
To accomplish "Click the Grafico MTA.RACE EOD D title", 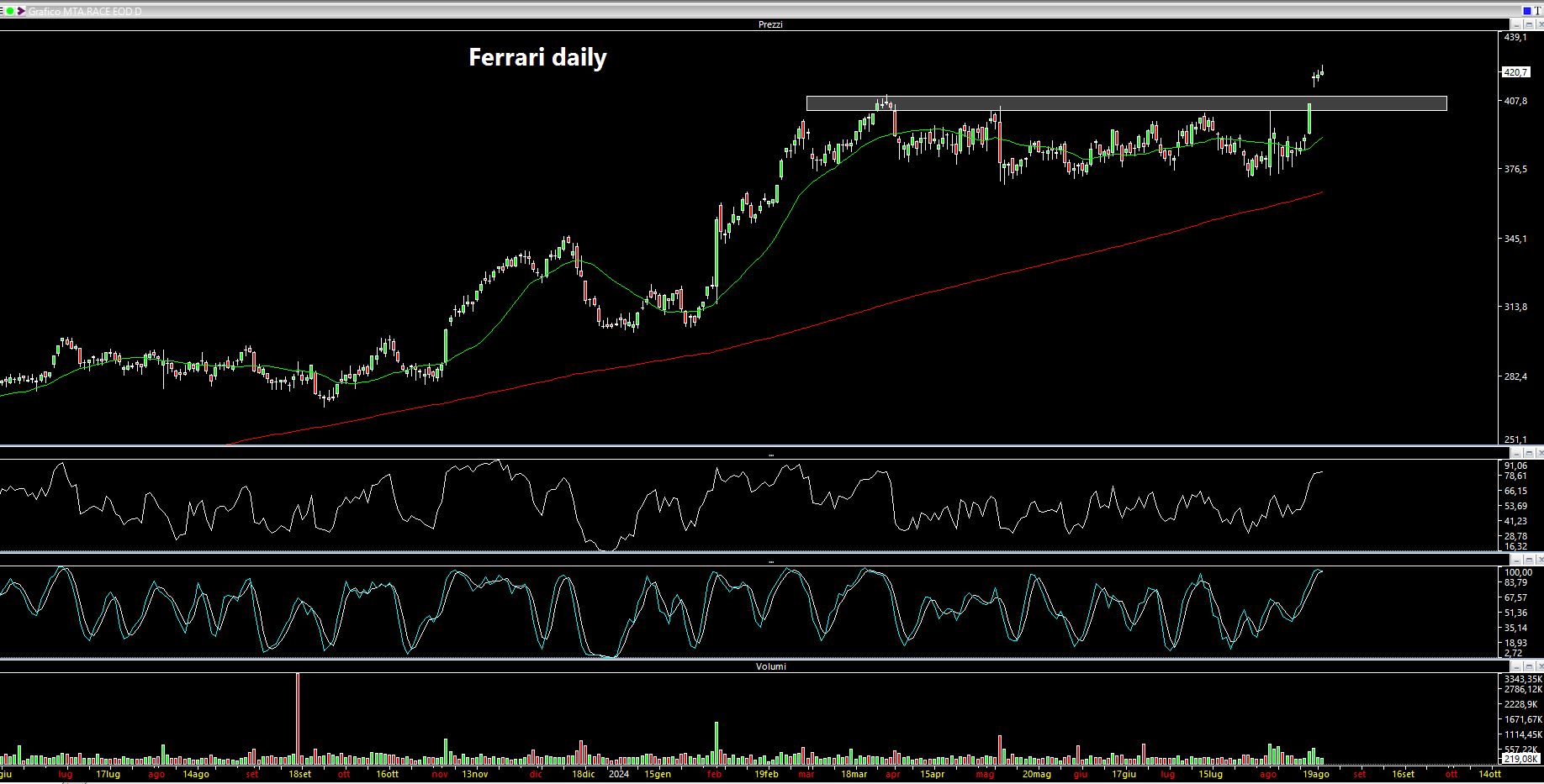I will point(85,11).
